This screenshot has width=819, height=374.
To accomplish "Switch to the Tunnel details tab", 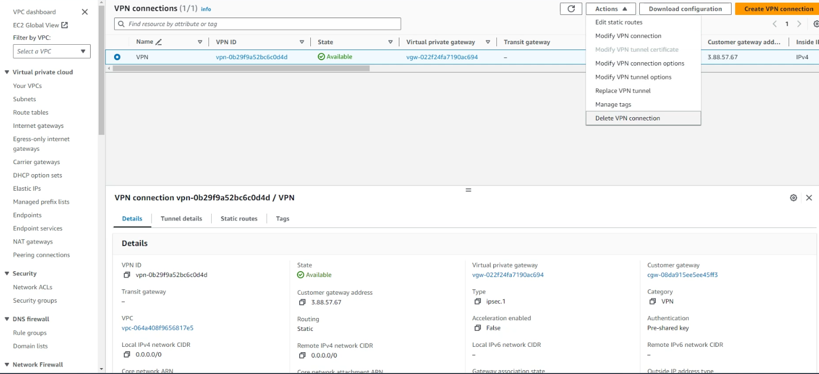I will pos(181,218).
